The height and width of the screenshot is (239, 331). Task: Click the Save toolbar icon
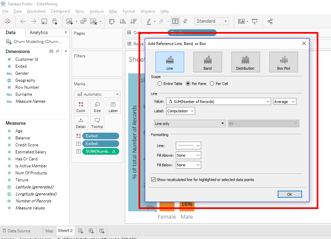tap(44, 21)
